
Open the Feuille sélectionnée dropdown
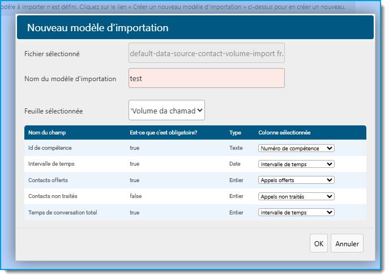(x=166, y=110)
